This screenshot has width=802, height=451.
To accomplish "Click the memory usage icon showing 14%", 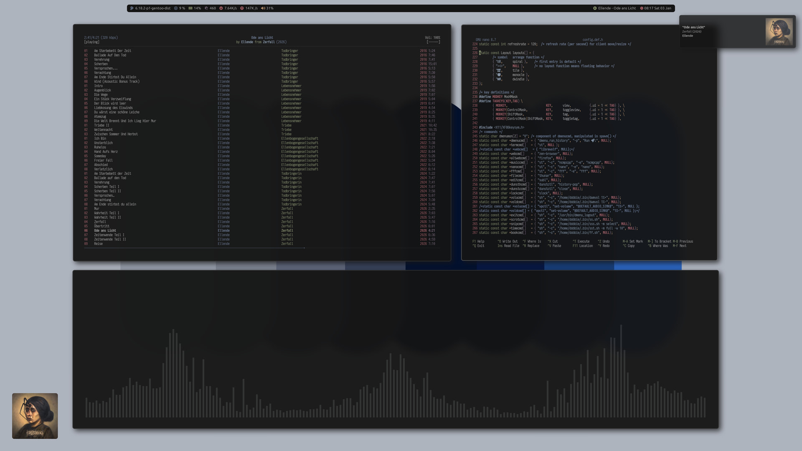I will [x=190, y=8].
